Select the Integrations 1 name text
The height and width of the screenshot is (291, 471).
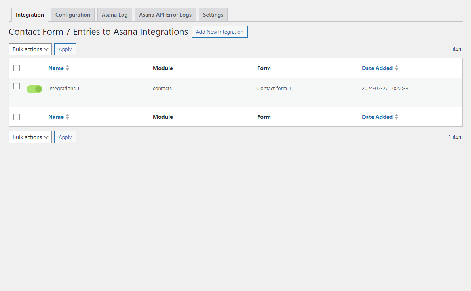64,88
